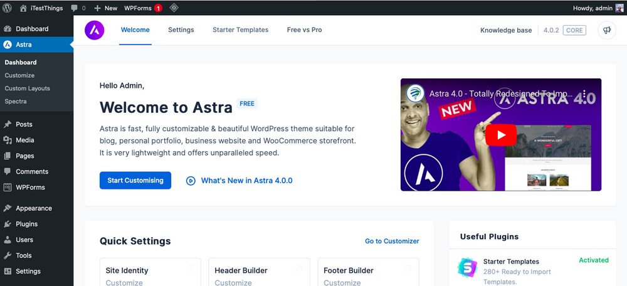
Task: Click the arrow on Site Identity card
Action: point(189,268)
